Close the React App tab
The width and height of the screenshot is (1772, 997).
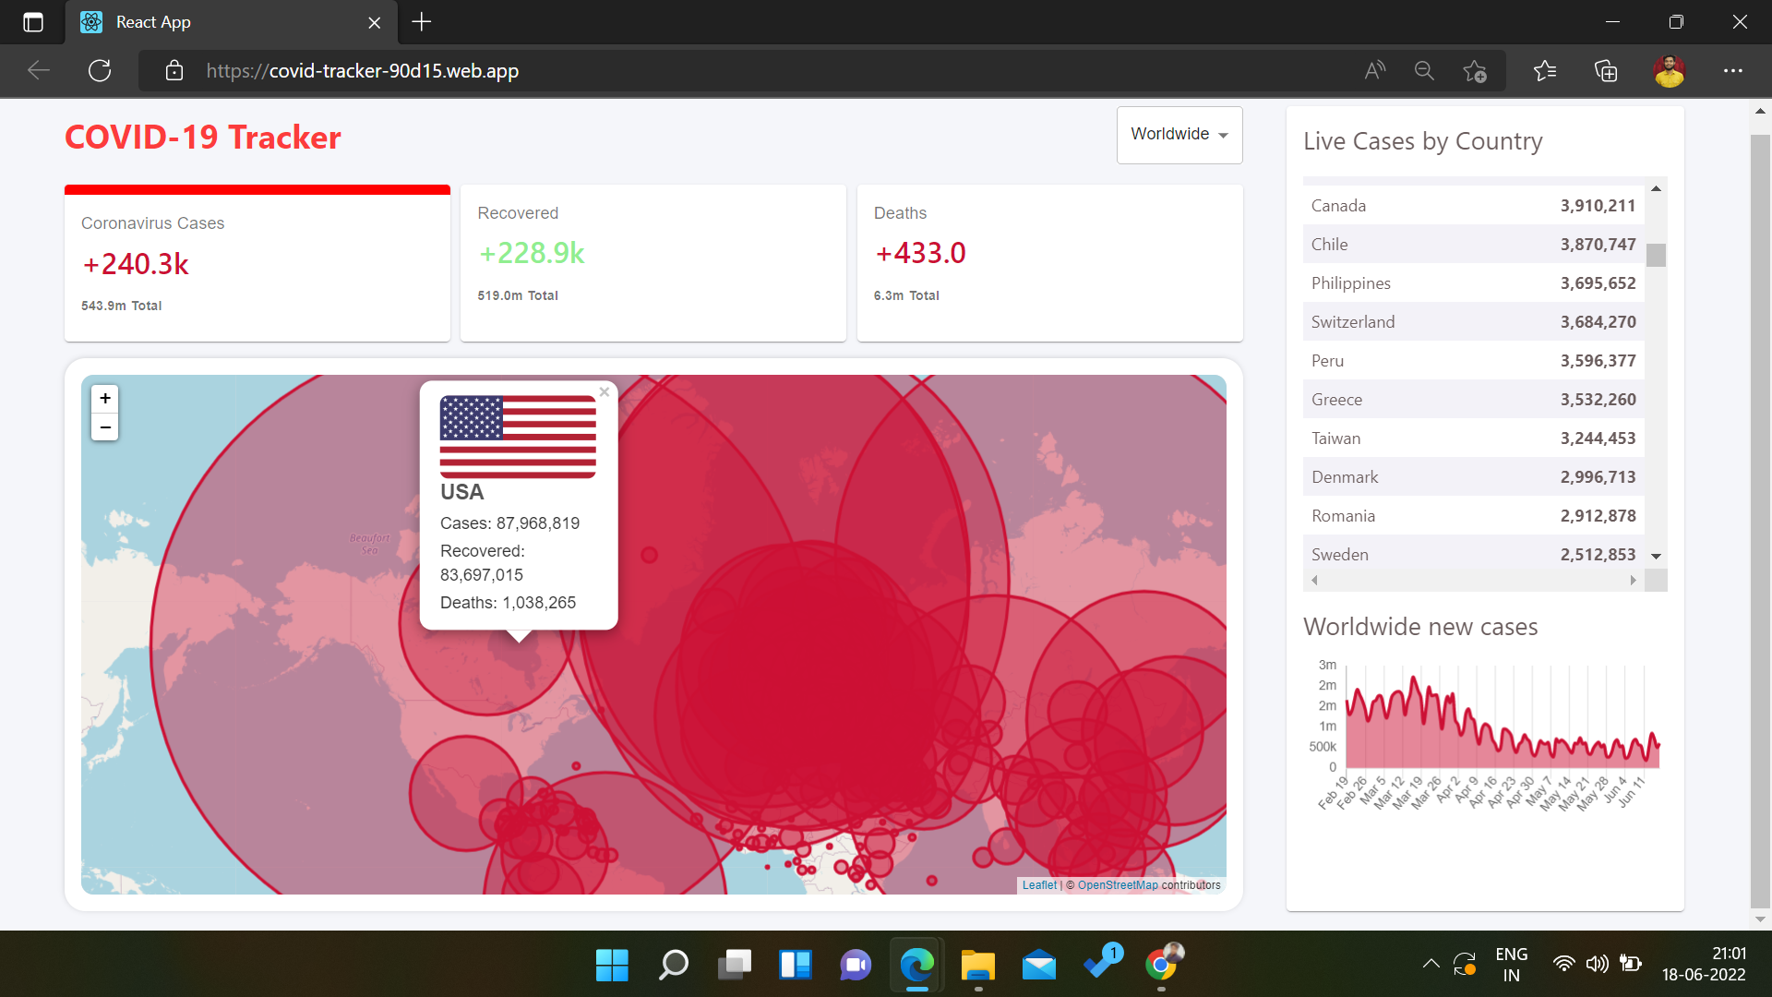click(375, 22)
